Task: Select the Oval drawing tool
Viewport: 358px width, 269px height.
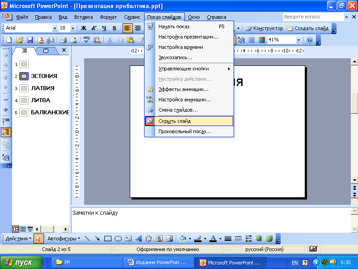Action: tap(118, 239)
